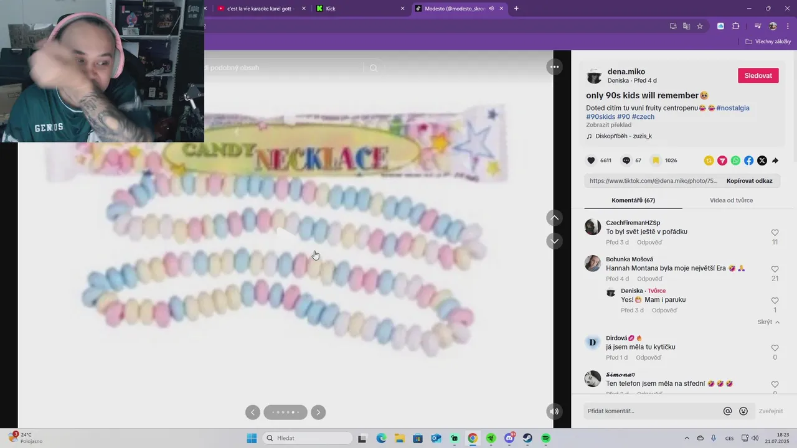
Task: Open more share options arrow
Action: [775, 161]
